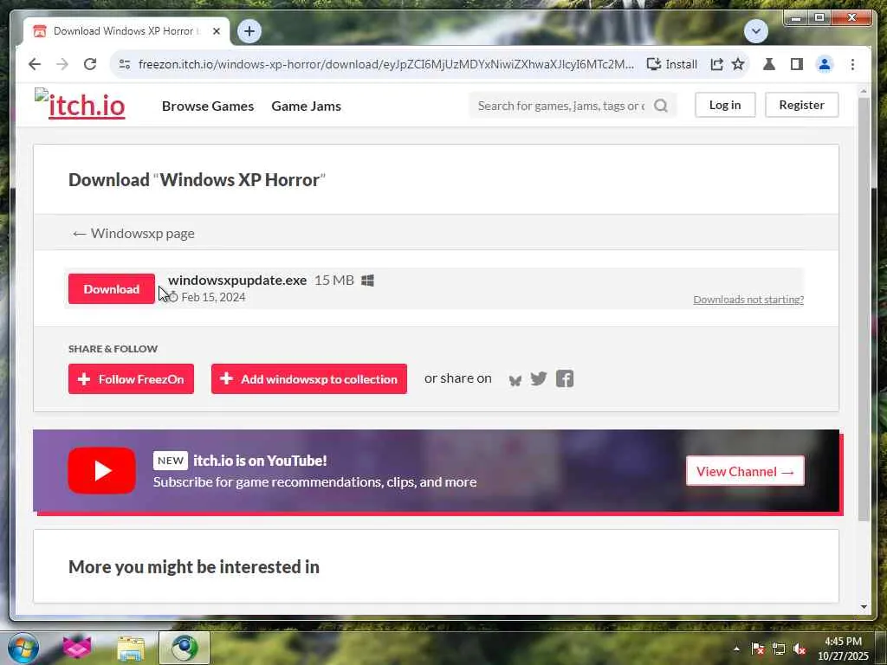This screenshot has width=887, height=665.
Task: Click the Windows platform icon
Action: pyautogui.click(x=367, y=281)
